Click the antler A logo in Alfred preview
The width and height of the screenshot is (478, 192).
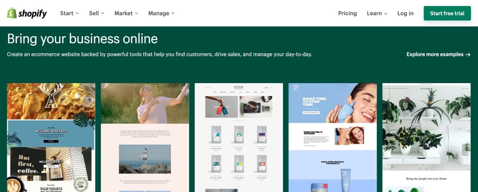51,96
